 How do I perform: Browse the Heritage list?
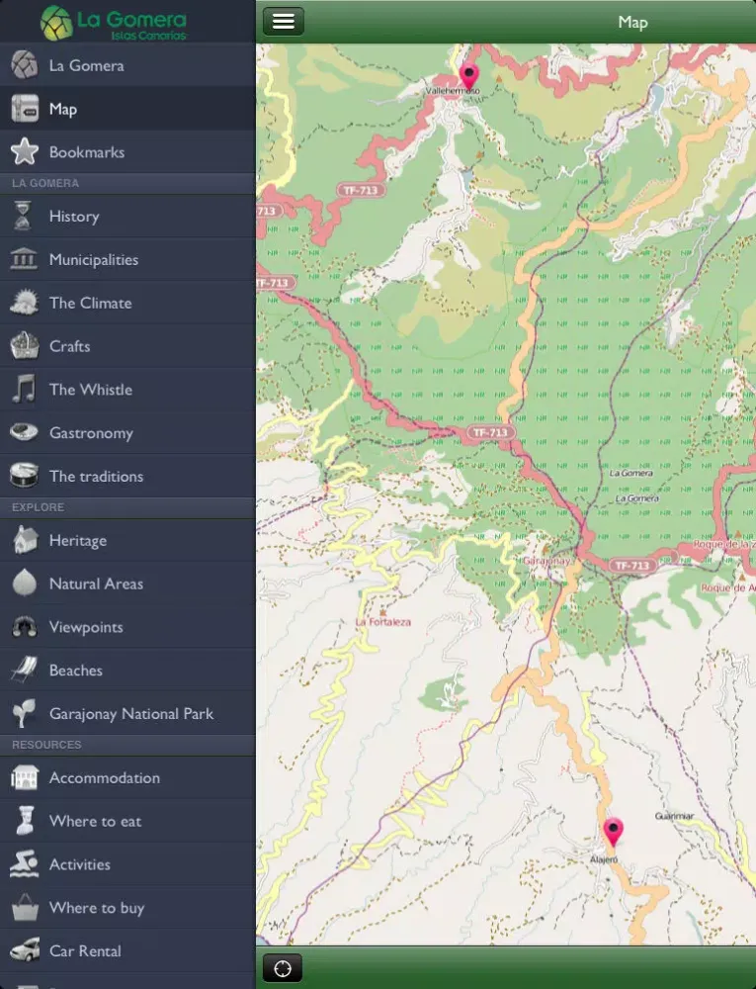click(x=127, y=540)
